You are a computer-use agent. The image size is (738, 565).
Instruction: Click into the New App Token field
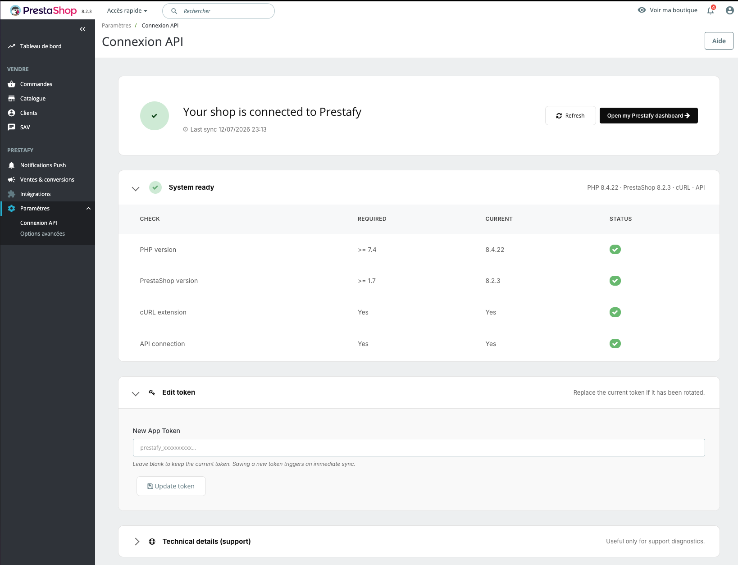pos(419,448)
